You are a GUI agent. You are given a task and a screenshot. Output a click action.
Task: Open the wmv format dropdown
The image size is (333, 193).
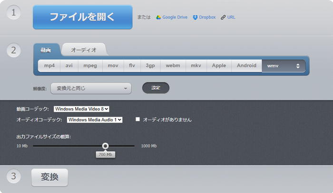[x=284, y=66]
